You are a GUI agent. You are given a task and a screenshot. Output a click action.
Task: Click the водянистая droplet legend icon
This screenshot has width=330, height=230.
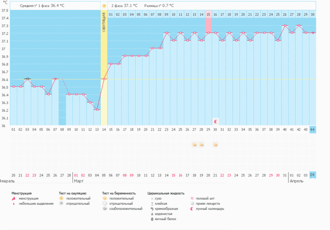pyautogui.click(x=152, y=214)
